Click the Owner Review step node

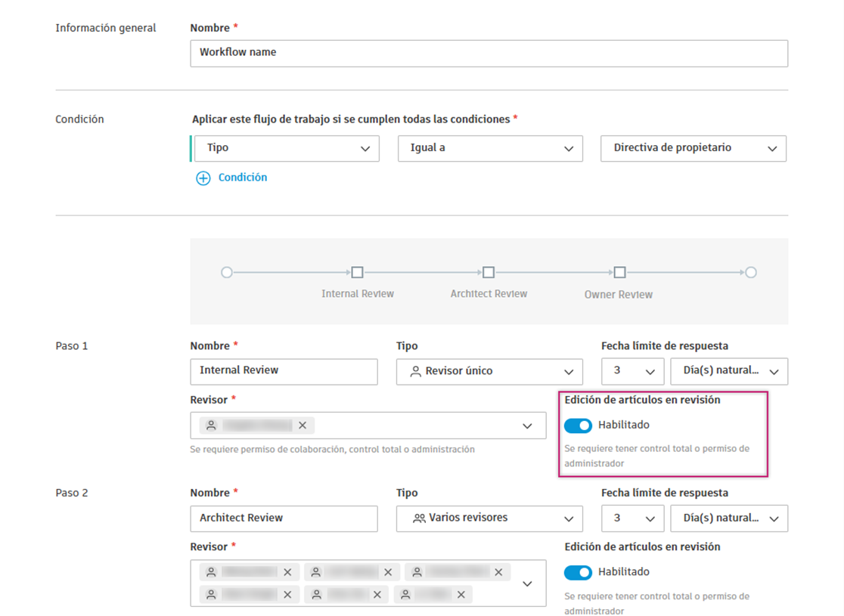tap(620, 272)
